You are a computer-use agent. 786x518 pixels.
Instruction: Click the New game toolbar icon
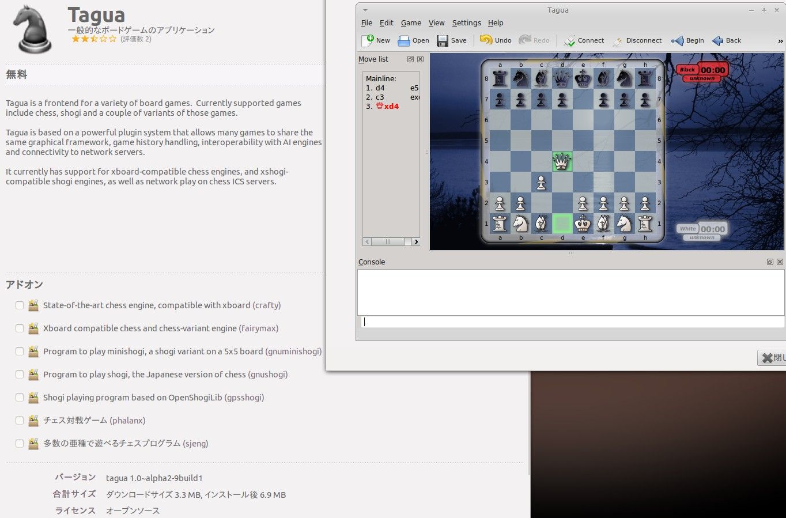[368, 40]
